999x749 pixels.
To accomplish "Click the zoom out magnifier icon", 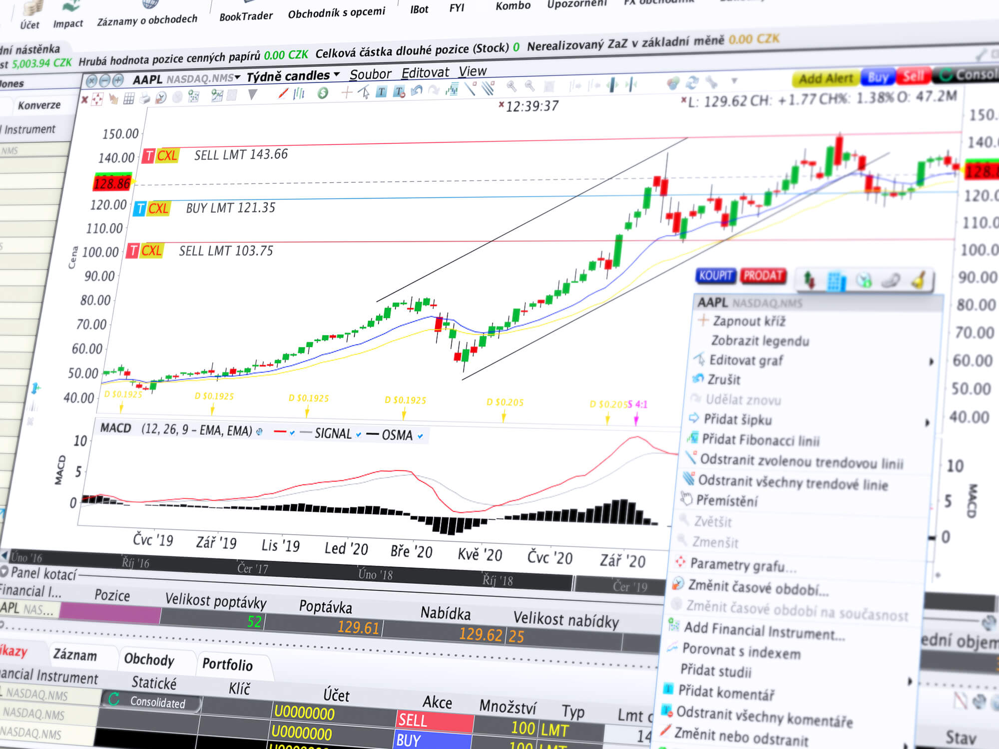I will (529, 86).
